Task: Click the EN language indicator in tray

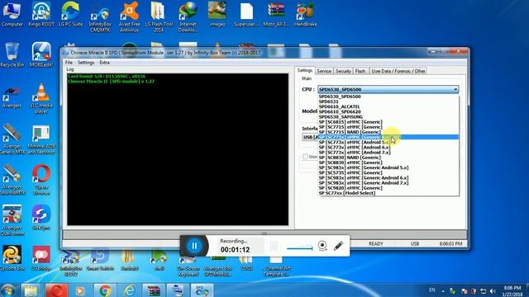Action: (432, 290)
